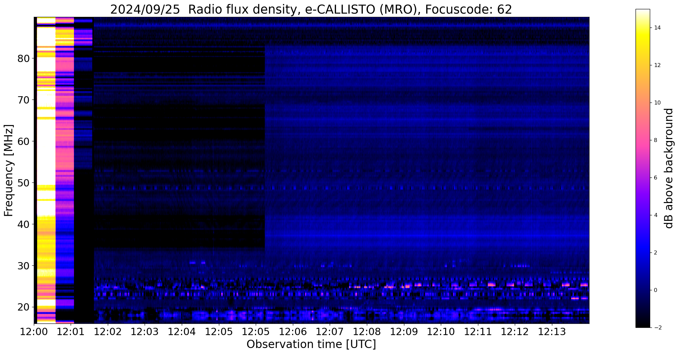Click the colorbar tick label 8
The image size is (679, 354).
coord(655,140)
